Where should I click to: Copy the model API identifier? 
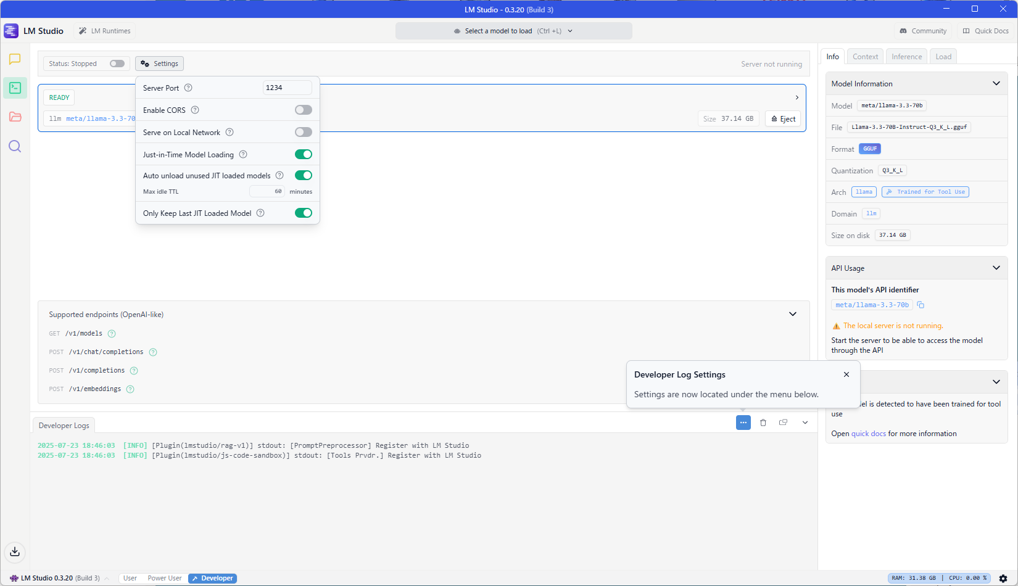click(x=921, y=305)
